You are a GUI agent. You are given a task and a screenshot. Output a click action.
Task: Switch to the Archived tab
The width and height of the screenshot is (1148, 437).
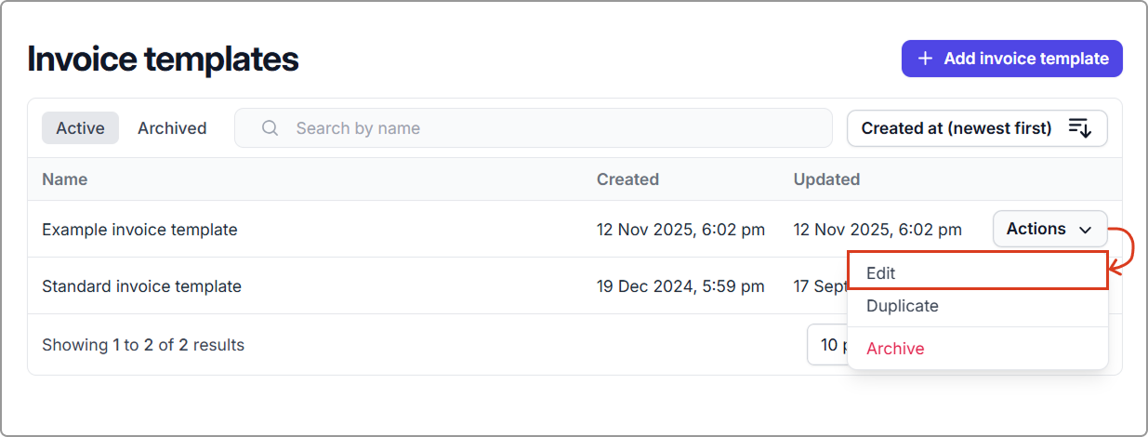[172, 128]
